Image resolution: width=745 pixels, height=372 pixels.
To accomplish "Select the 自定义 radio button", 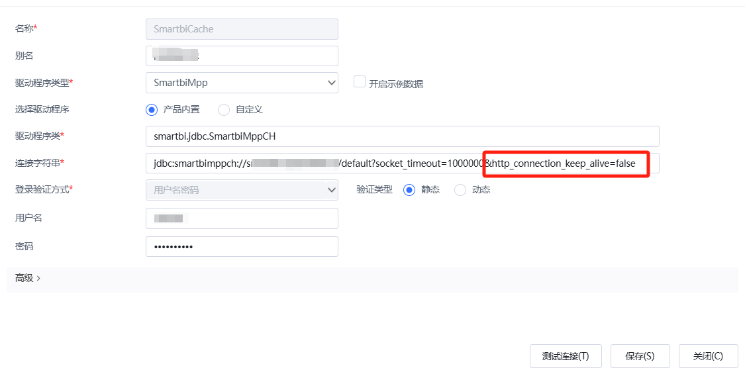I will pyautogui.click(x=224, y=110).
